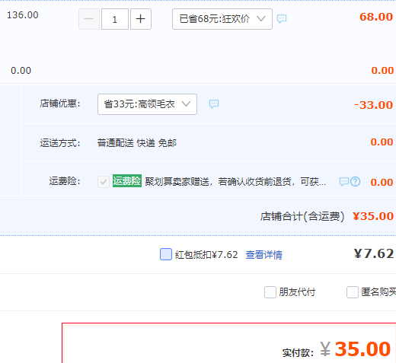Click the chat bubble icon beside 店铺优惠
The height and width of the screenshot is (363, 396).
(x=214, y=103)
